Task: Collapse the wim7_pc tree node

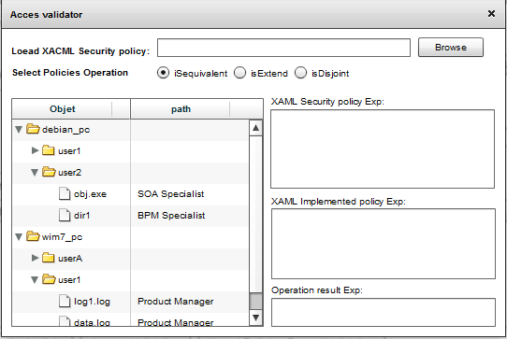Action: pos(19,237)
